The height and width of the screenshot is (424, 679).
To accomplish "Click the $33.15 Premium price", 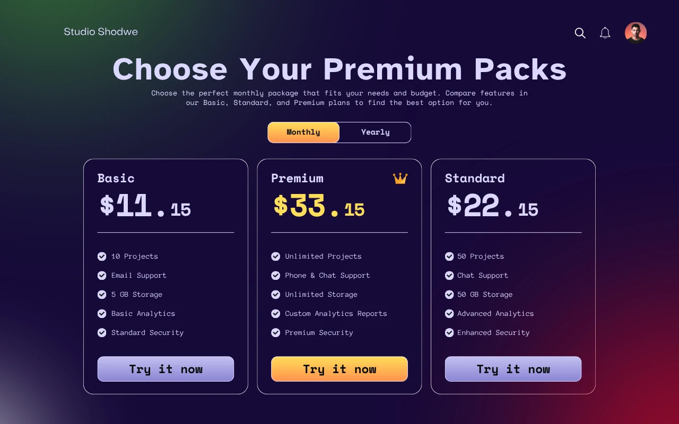I will 319,206.
